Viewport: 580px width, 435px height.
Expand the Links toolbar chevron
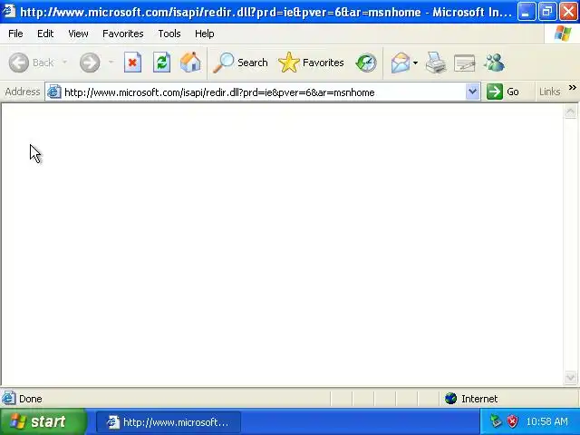[x=572, y=88]
